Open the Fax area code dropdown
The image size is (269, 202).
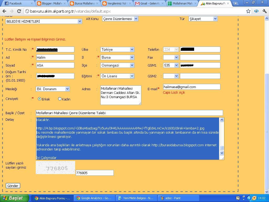point(171,57)
